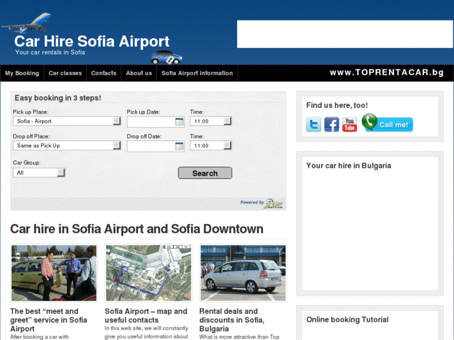The image size is (454, 340).
Task: Click the Search button
Action: (x=205, y=173)
